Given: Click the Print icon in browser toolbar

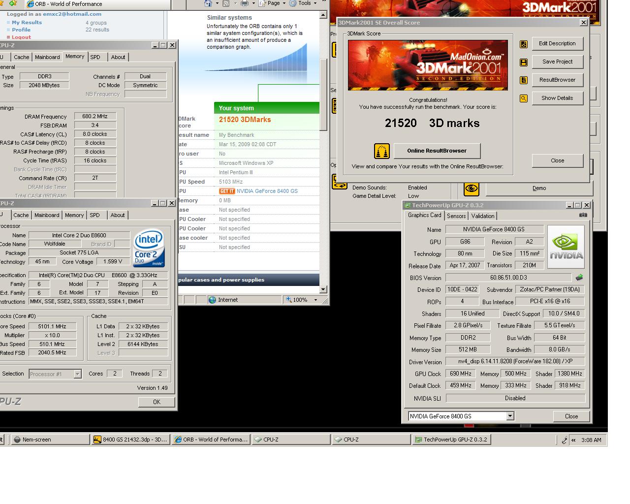Looking at the screenshot, I should coord(244,3).
